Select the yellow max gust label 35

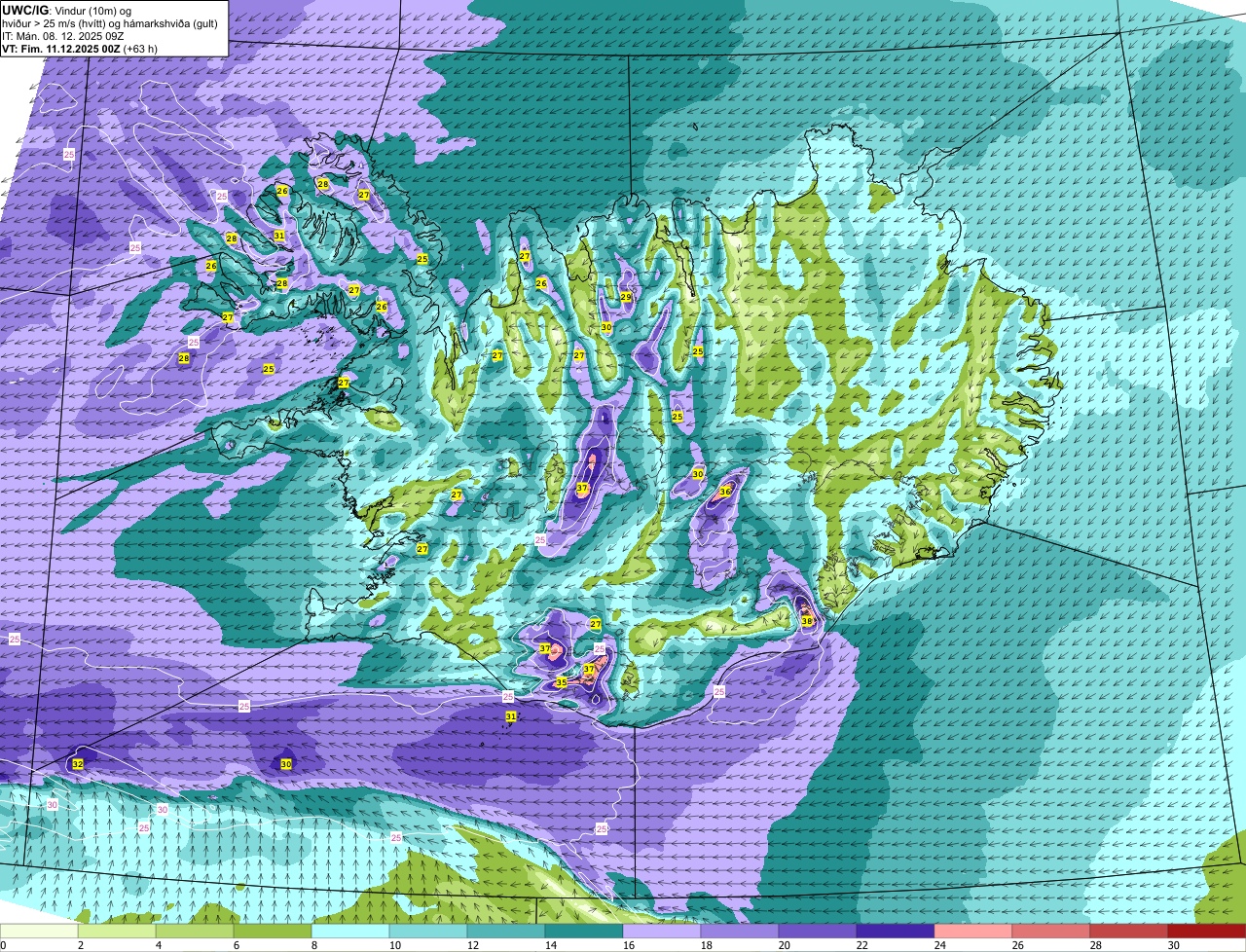click(x=561, y=682)
